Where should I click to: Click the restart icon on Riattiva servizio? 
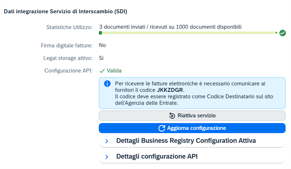(x=172, y=116)
